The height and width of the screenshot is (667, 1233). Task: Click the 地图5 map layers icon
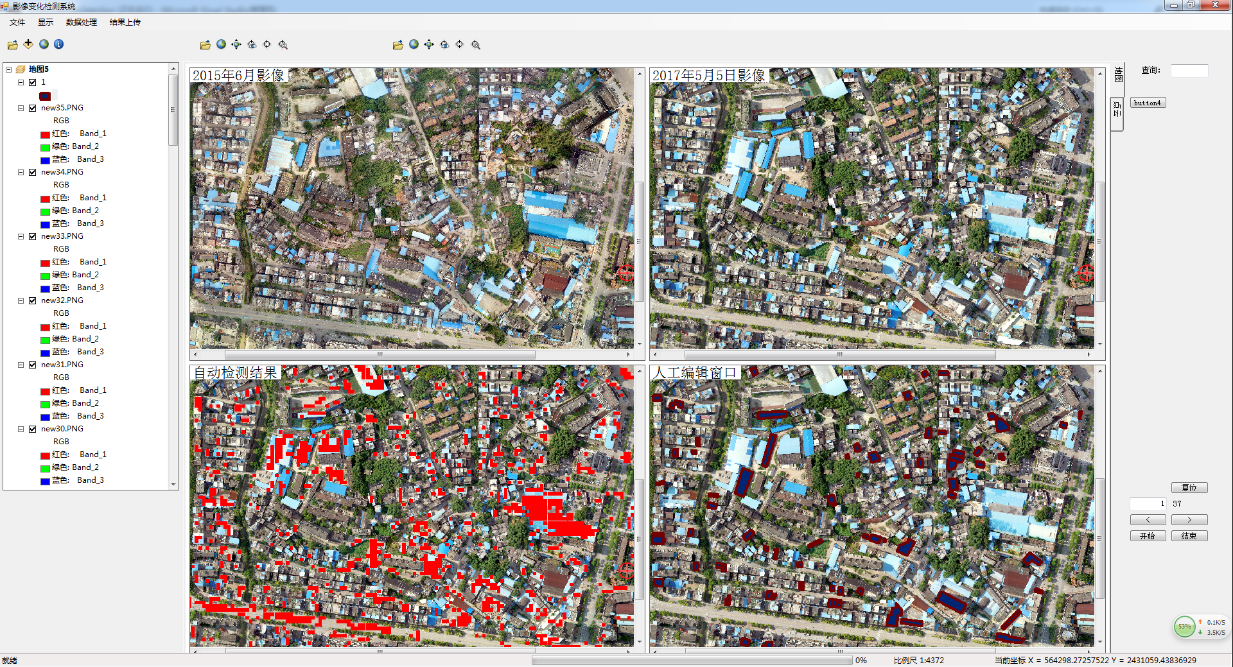point(21,69)
